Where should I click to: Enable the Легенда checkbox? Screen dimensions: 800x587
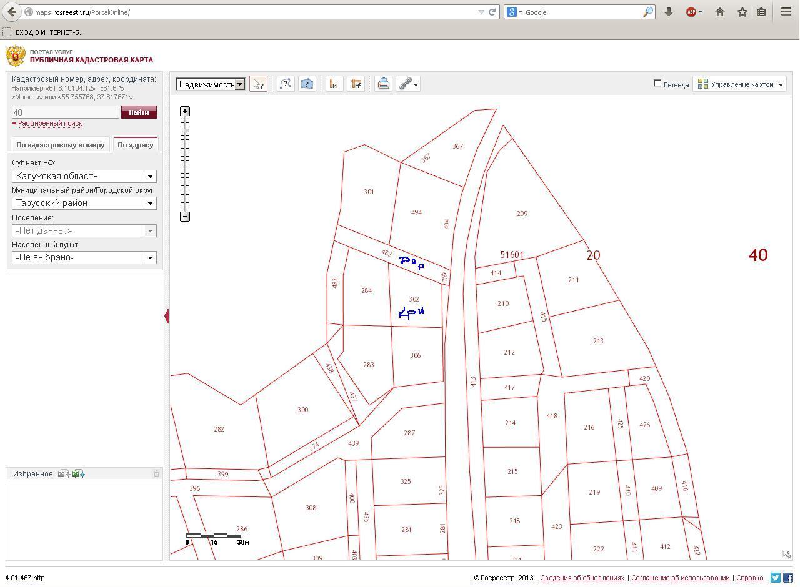tap(657, 84)
